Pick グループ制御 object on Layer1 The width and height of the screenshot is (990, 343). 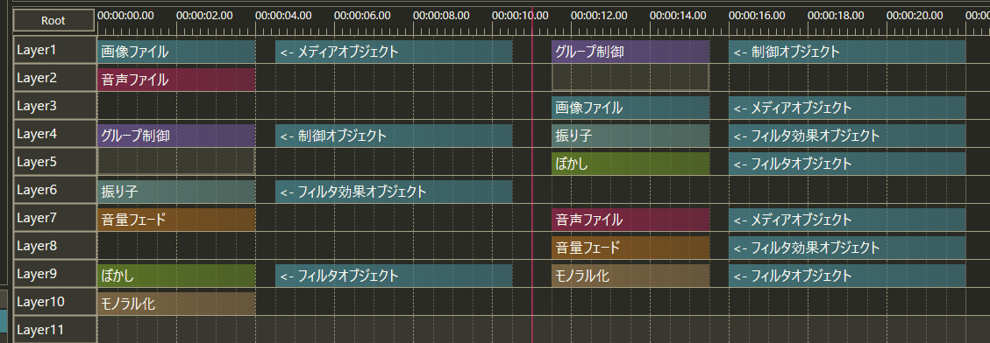pos(630,52)
